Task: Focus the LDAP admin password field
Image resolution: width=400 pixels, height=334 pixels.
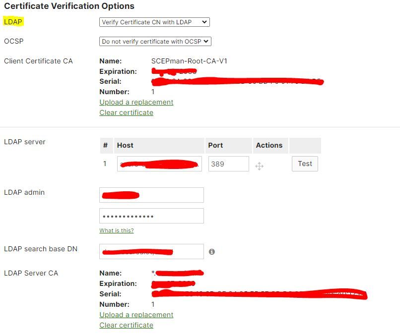Action: (152, 216)
